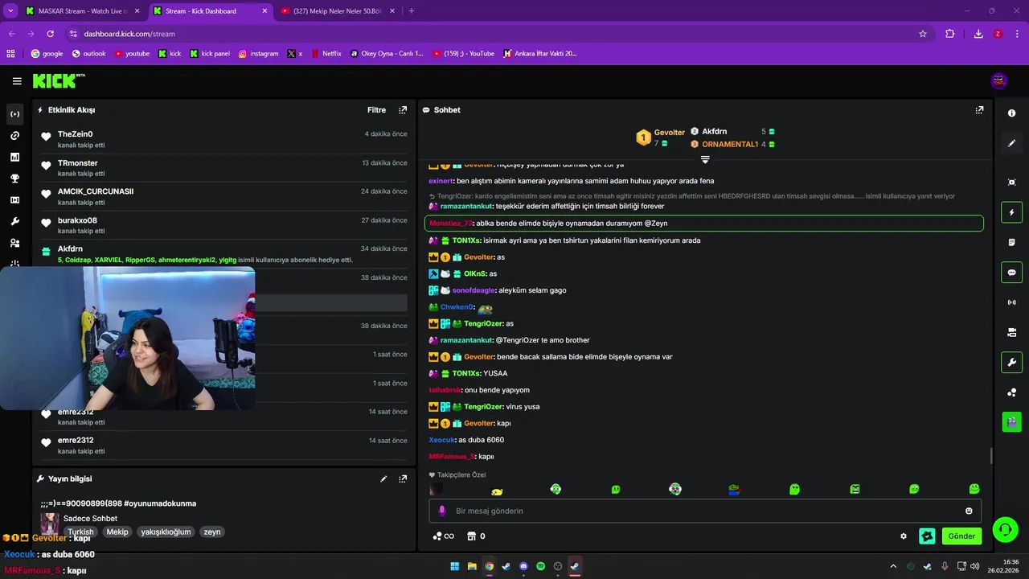This screenshot has width=1029, height=579.
Task: Open the info icon in right sidebar
Action: click(1011, 113)
